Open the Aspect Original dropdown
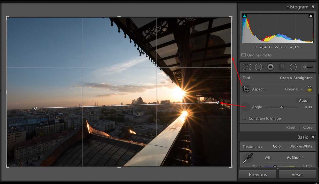This screenshot has height=184, width=319. coord(293,89)
